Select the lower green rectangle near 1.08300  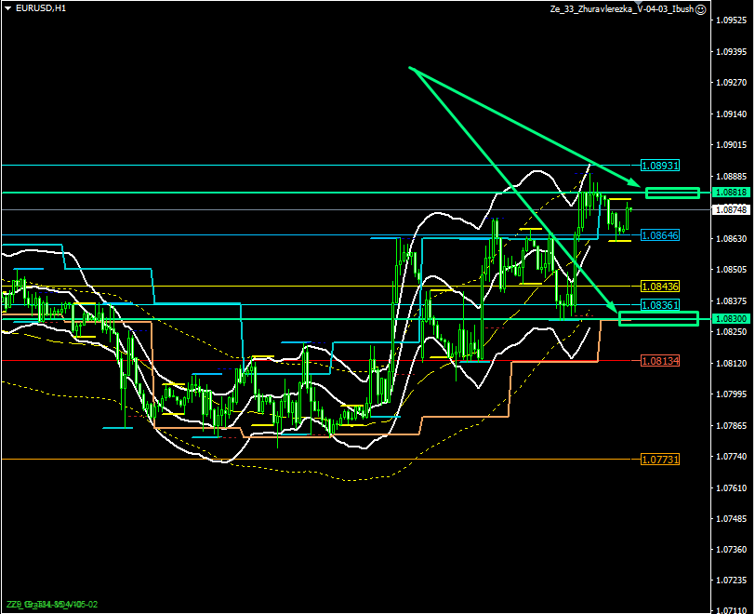point(658,319)
